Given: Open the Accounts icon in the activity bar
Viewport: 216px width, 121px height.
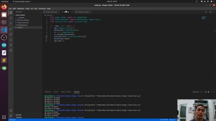Looking at the screenshot, I should click(11, 111).
